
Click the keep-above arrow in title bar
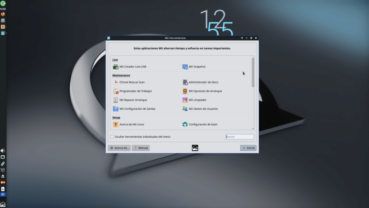pyautogui.click(x=242, y=38)
